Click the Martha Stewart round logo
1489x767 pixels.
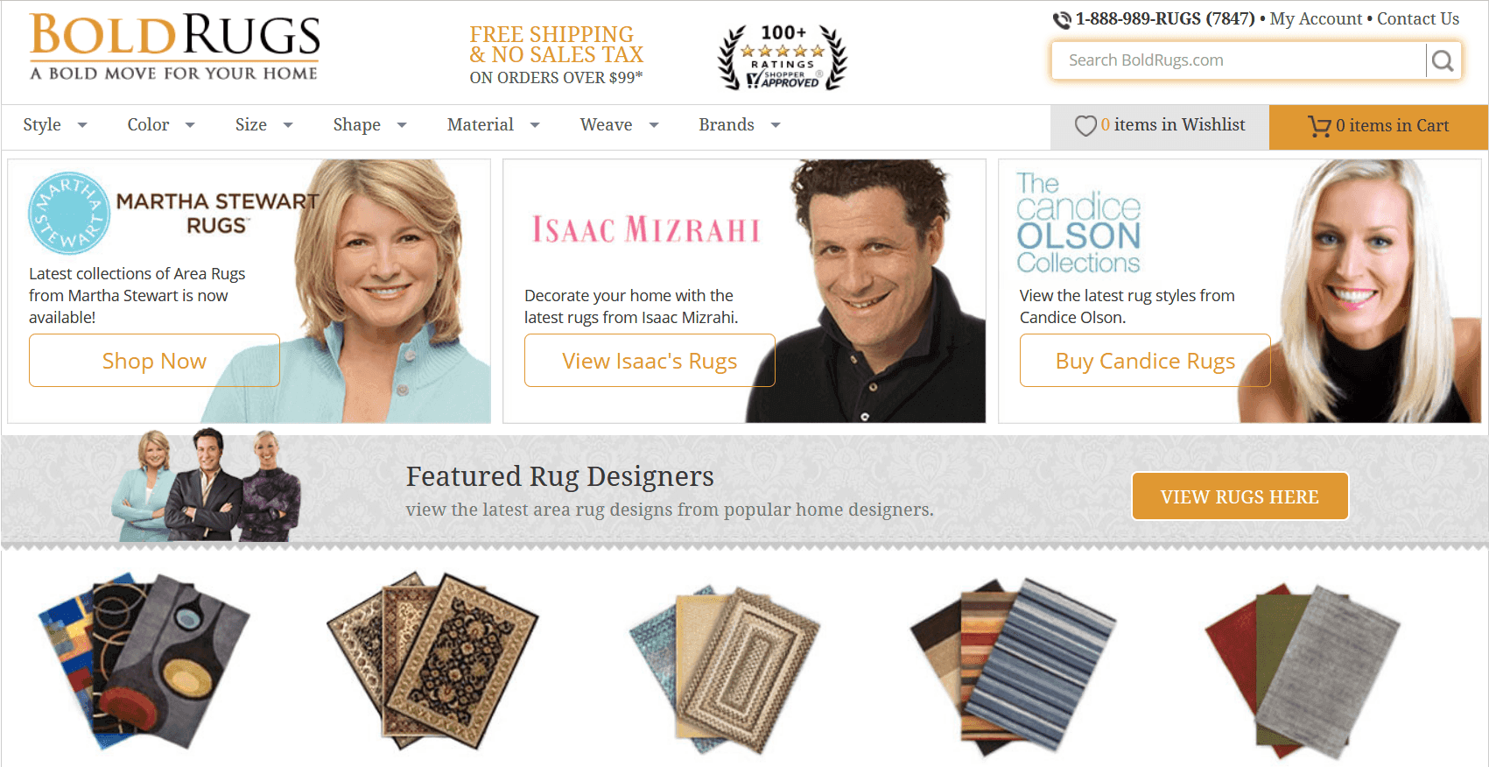pyautogui.click(x=69, y=213)
